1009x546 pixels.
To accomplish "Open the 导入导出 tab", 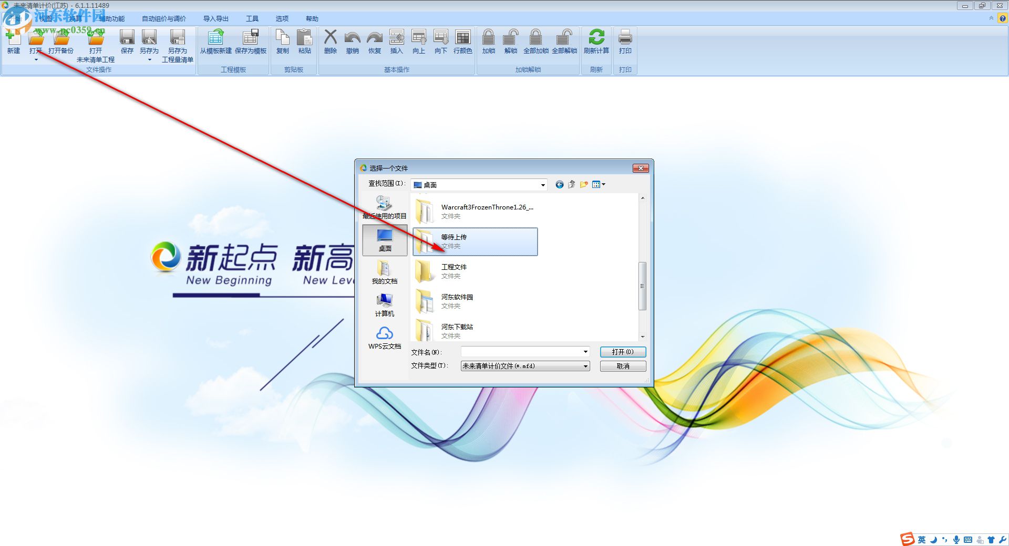I will [x=216, y=18].
